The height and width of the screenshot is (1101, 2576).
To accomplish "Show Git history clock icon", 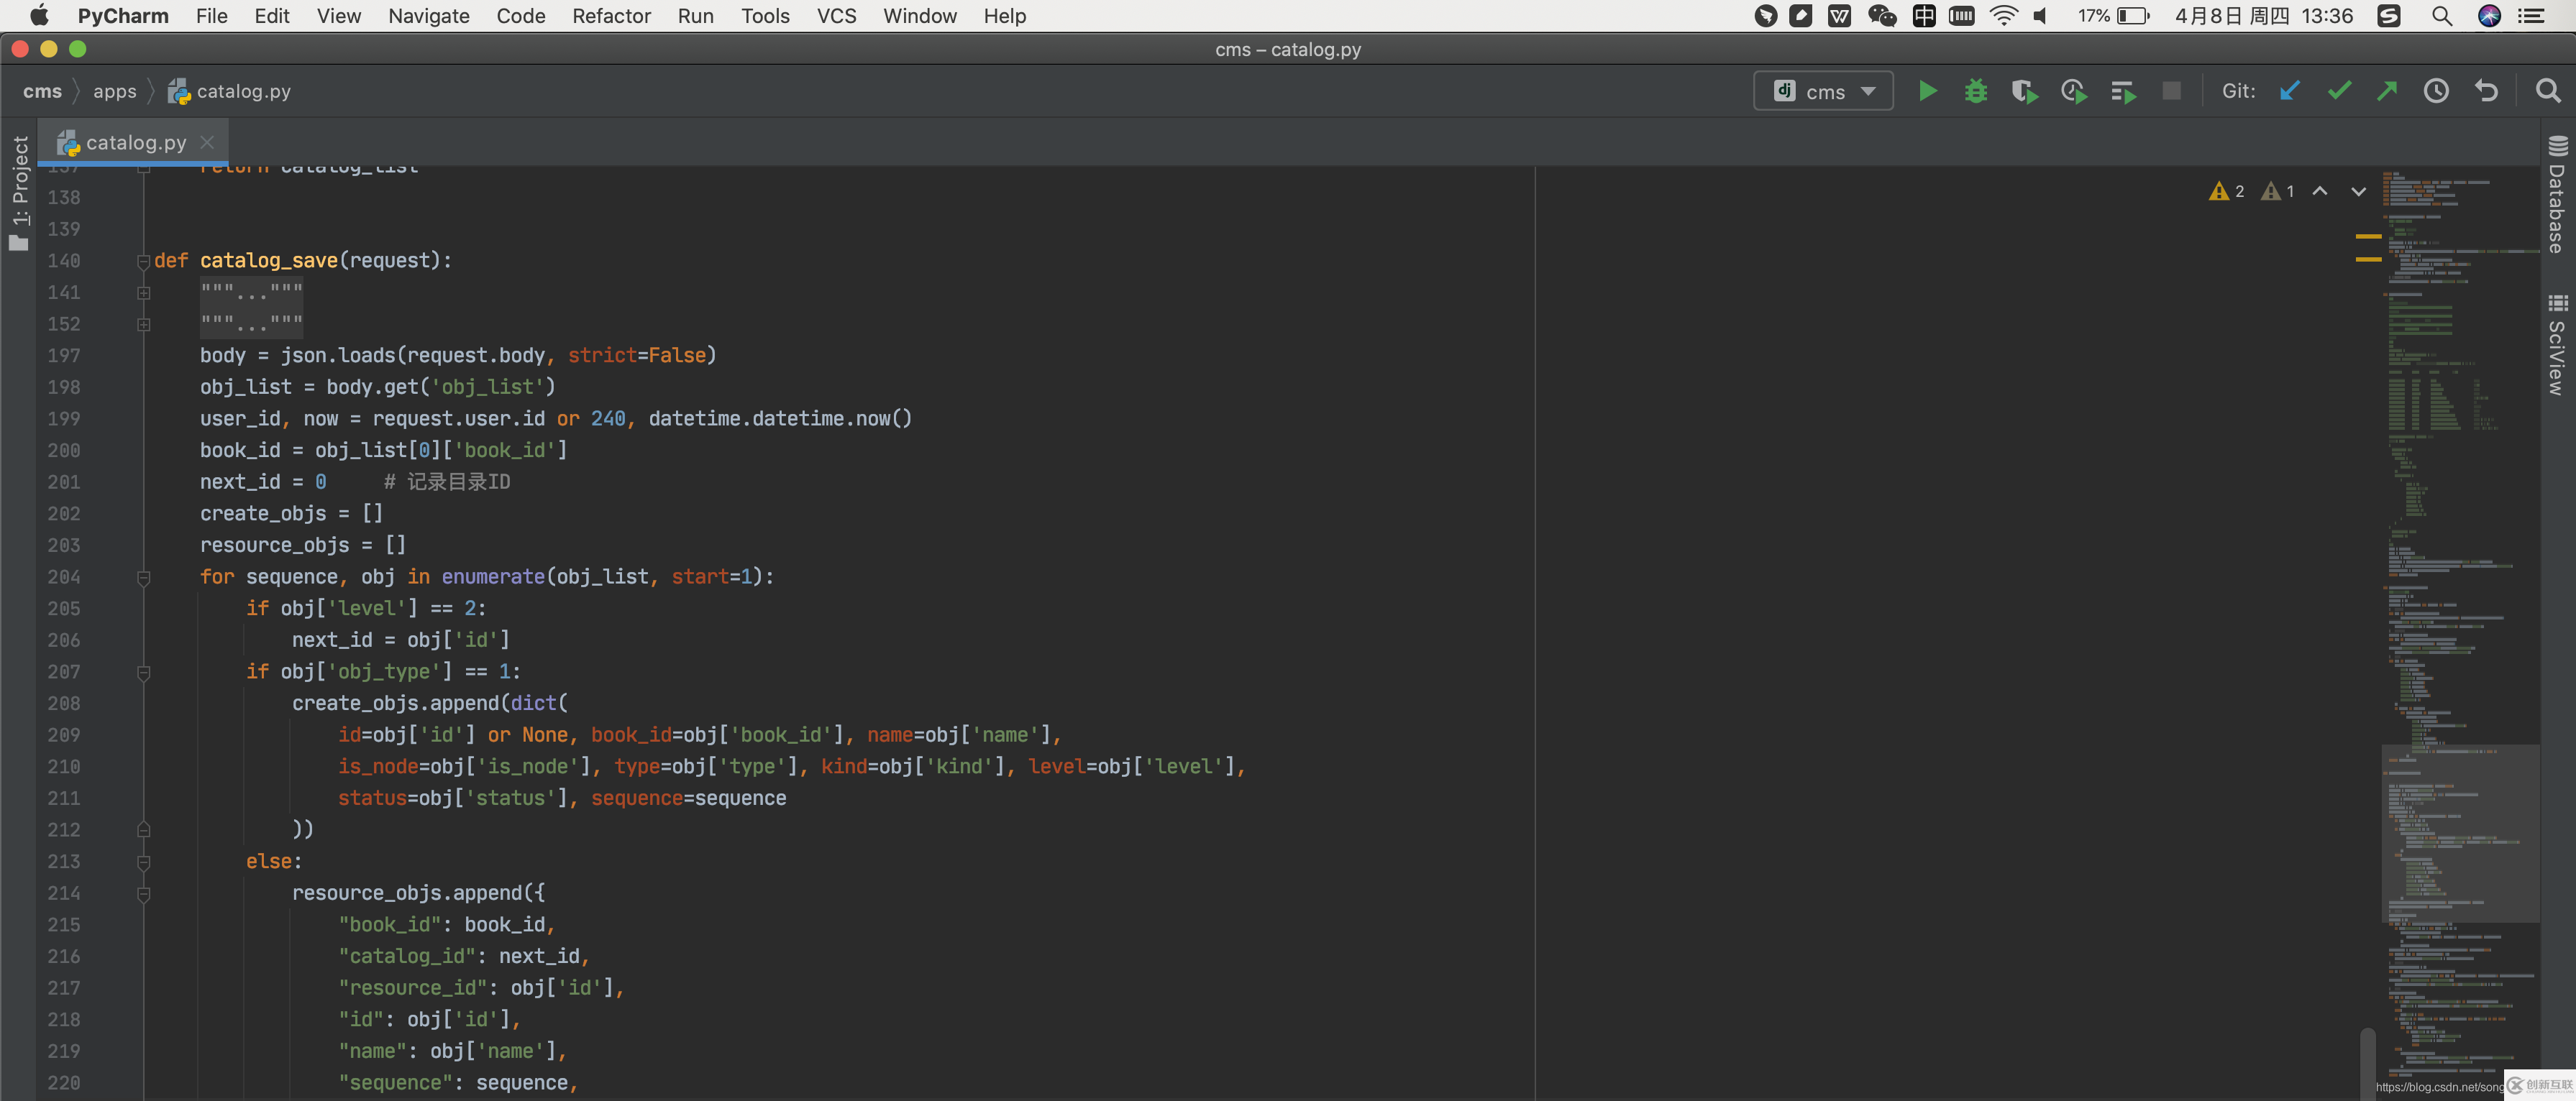I will click(2436, 91).
